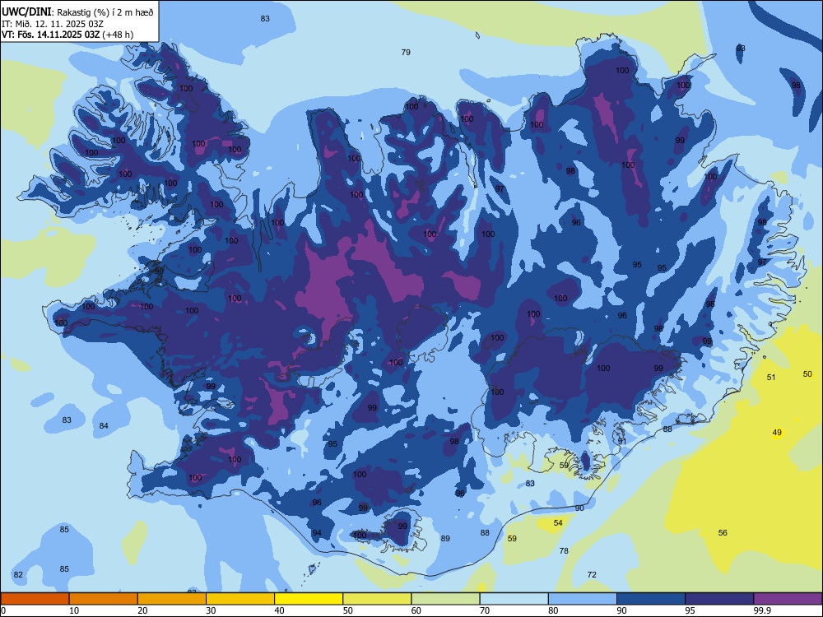This screenshot has height=617, width=823.
Task: Select the yellow-green 50–60 legend swatch
Action: pyautogui.click(x=377, y=599)
